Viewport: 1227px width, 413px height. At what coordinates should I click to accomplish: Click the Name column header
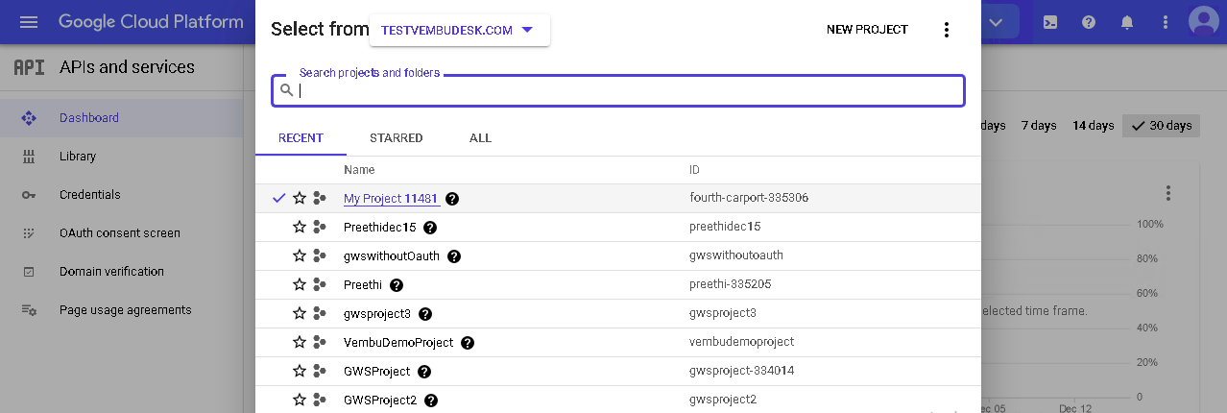pyautogui.click(x=359, y=170)
